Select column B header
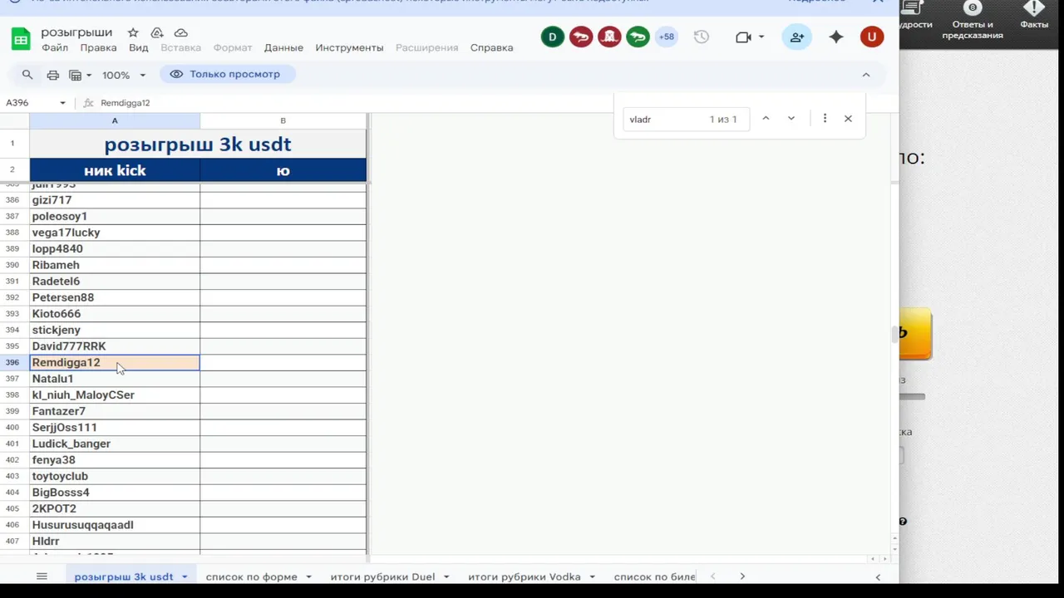 point(283,120)
